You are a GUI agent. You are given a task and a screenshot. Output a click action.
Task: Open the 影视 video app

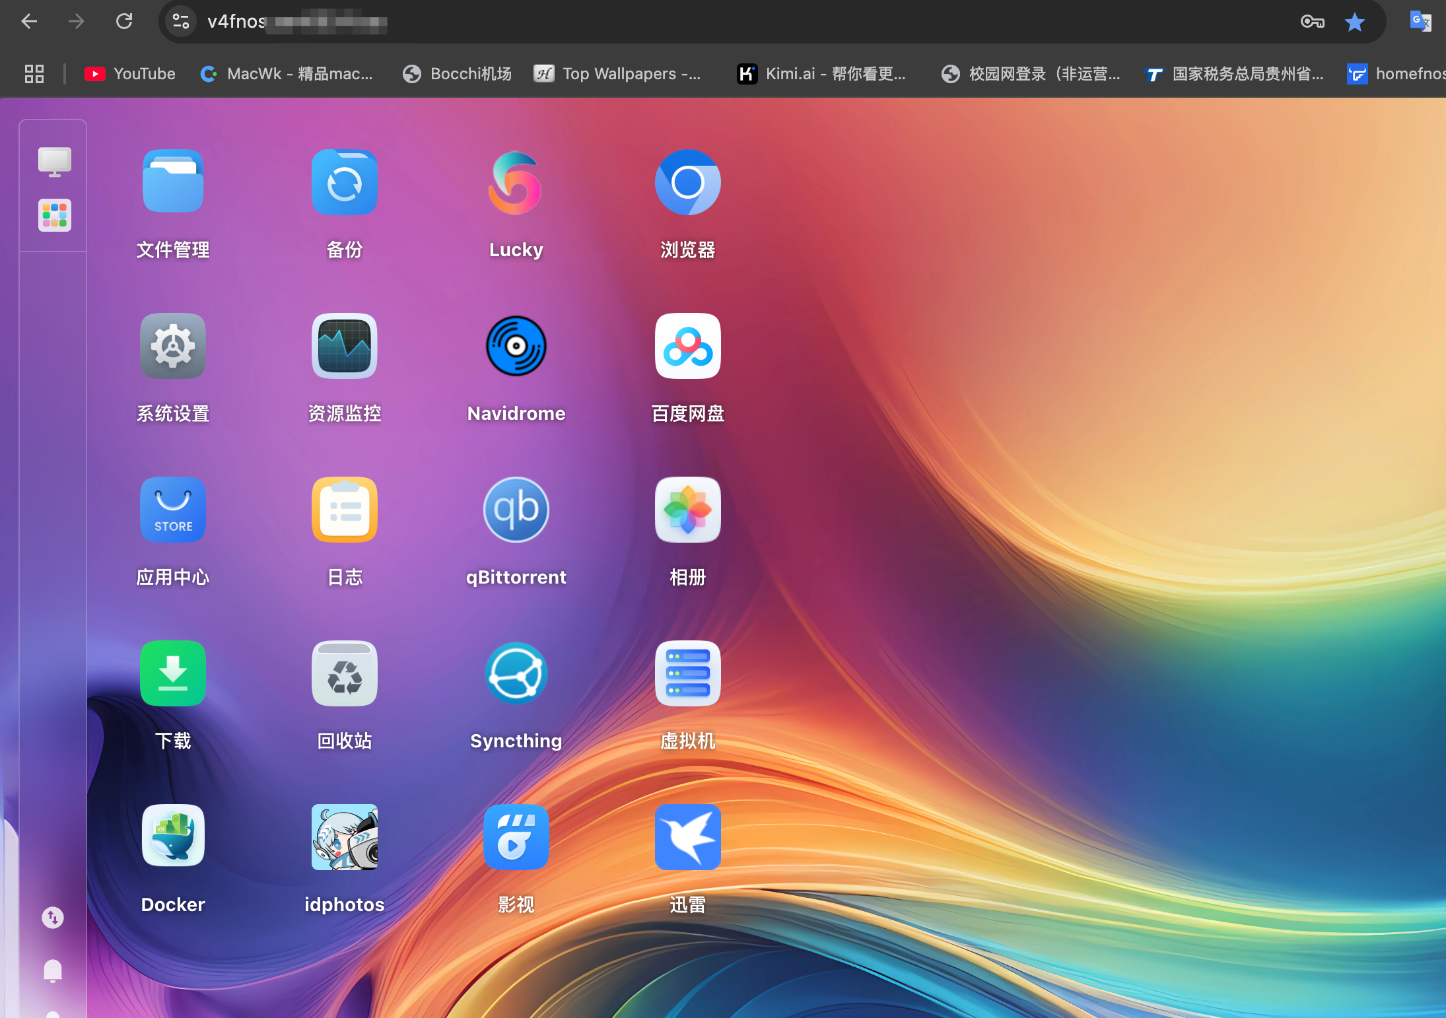pos(516,837)
